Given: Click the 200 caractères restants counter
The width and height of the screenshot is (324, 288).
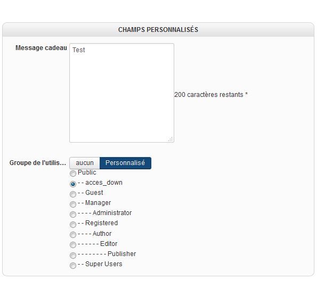Looking at the screenshot, I should pos(208,95).
